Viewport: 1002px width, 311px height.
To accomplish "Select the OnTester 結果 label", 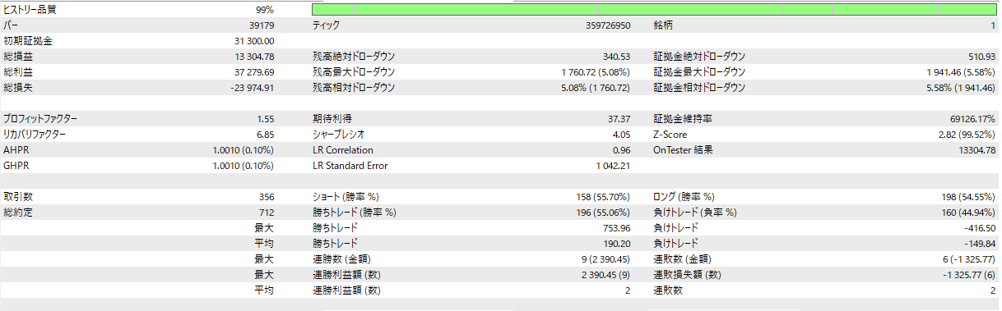I will (x=684, y=150).
